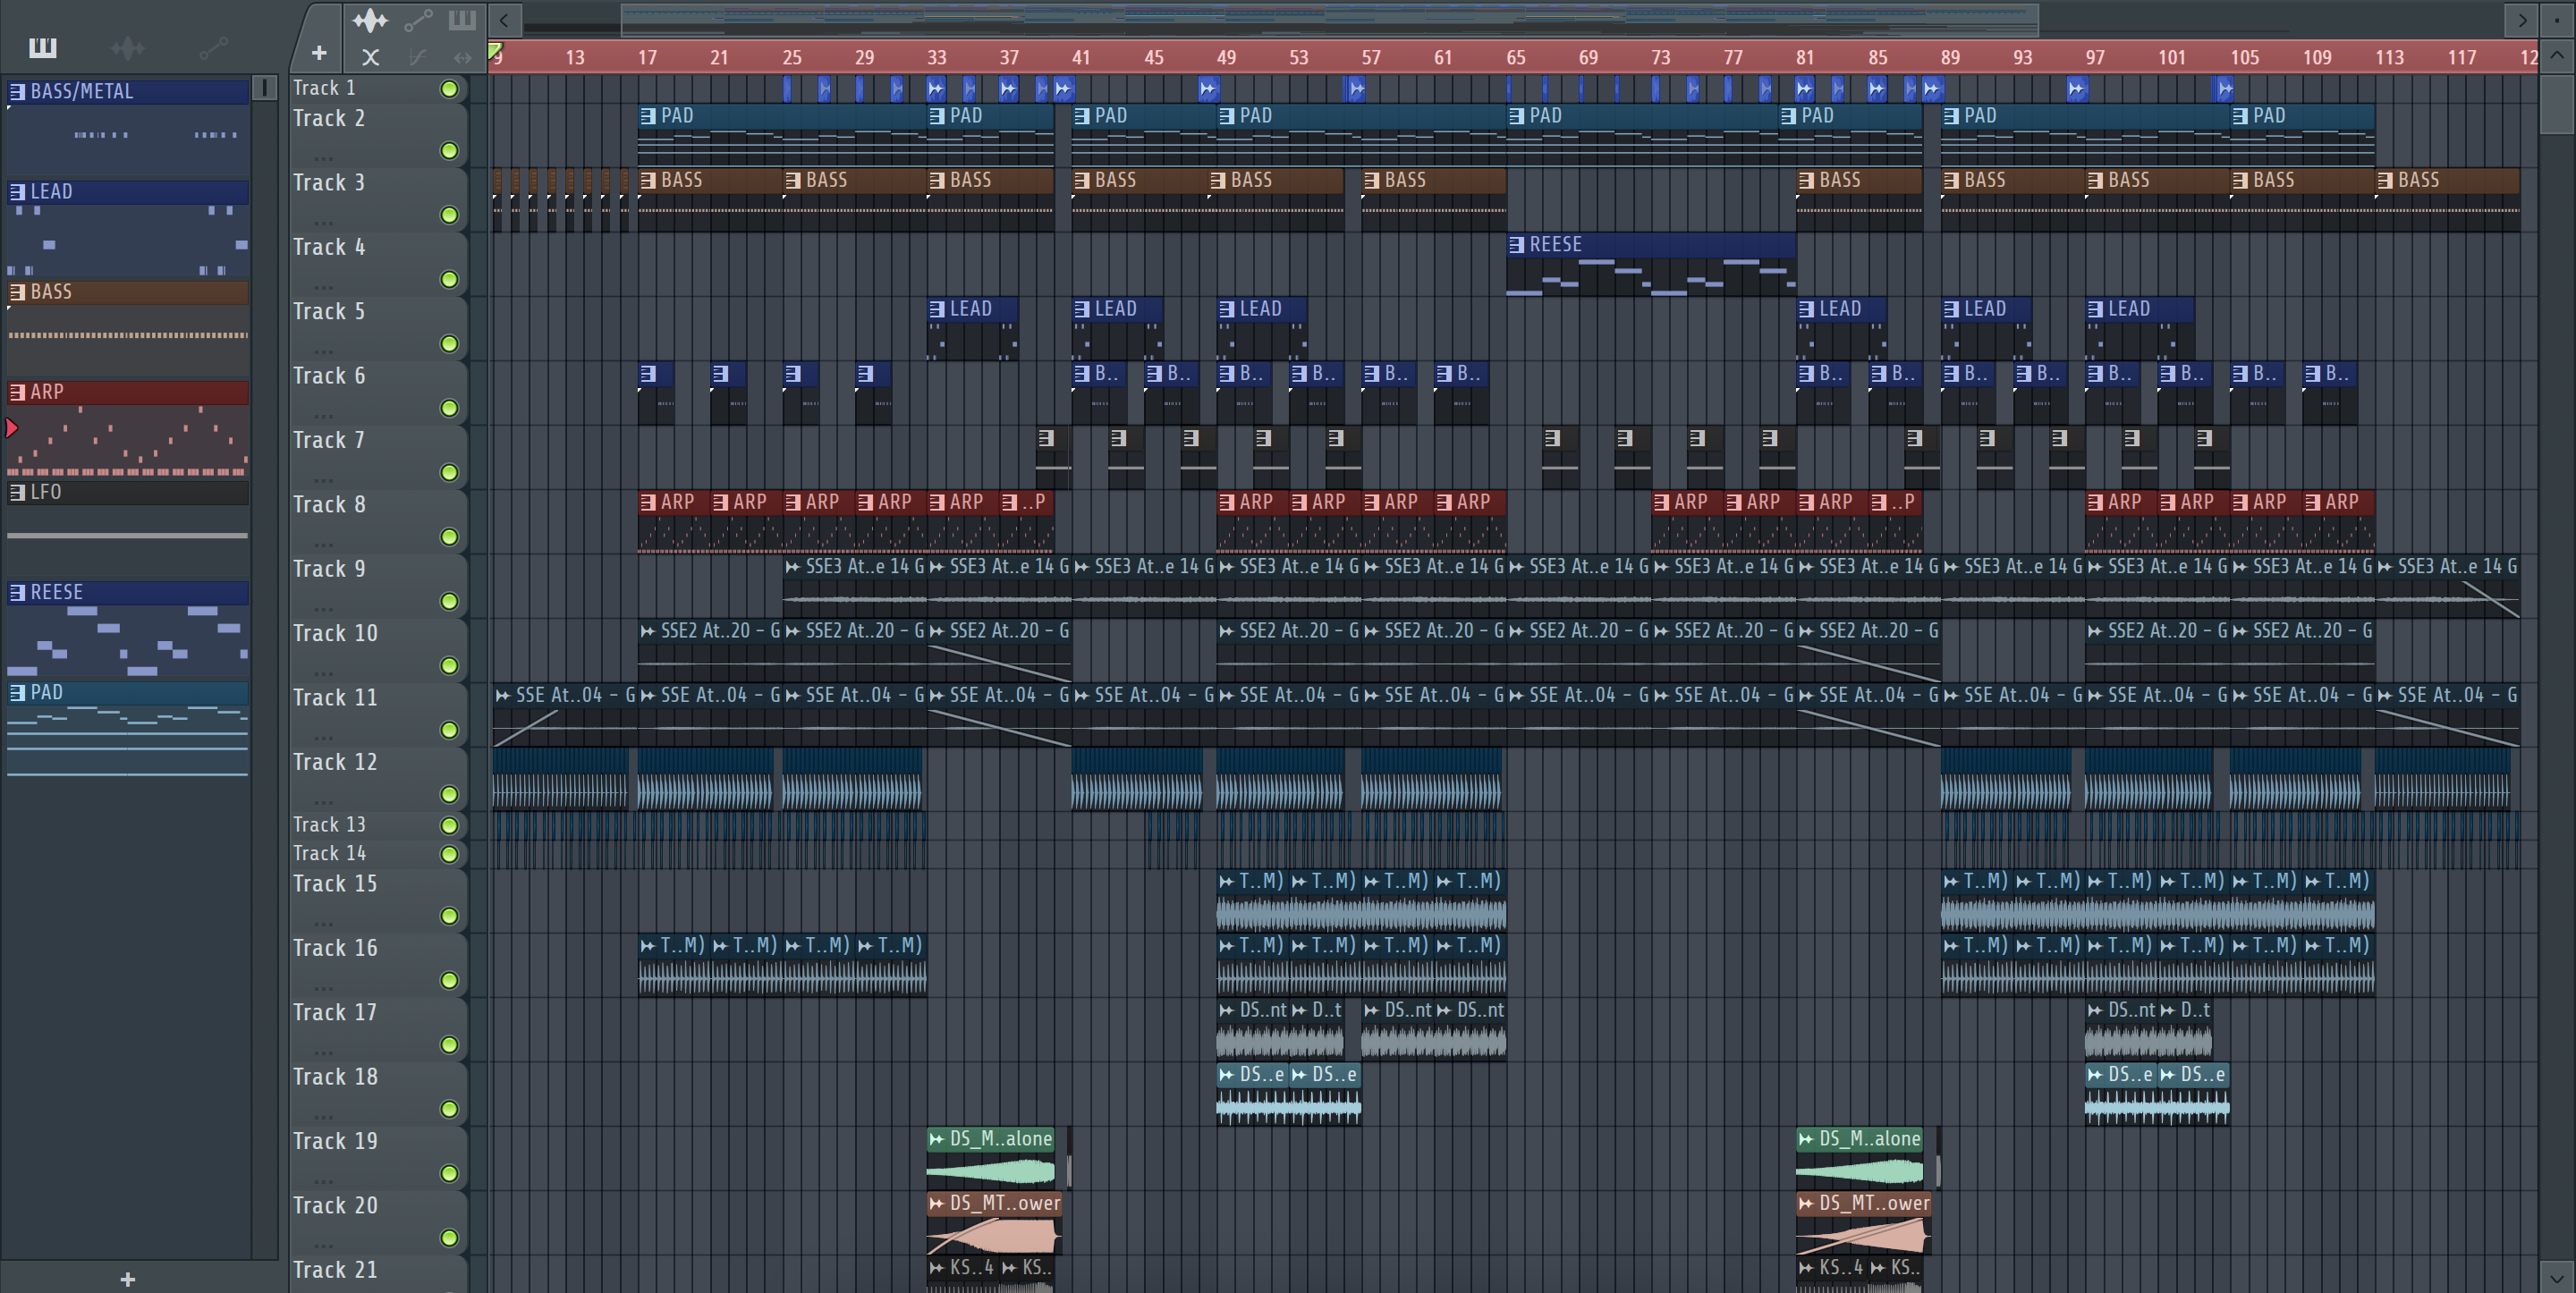Show audio clips in the picker panel
The height and width of the screenshot is (1293, 2576).
click(x=127, y=47)
